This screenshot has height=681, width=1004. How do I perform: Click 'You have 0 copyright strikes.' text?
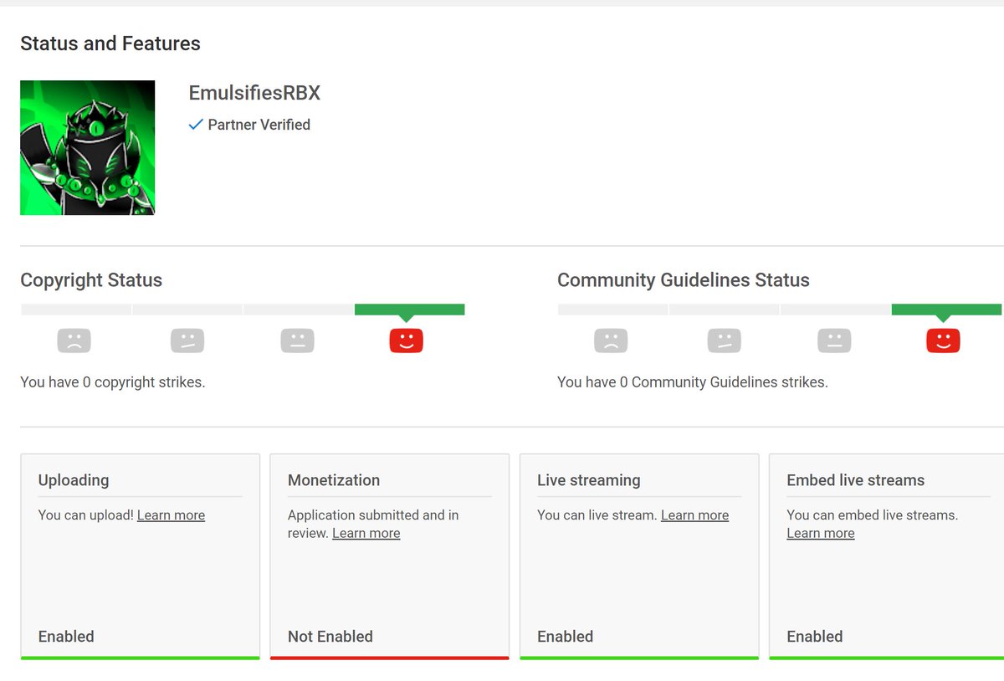[113, 382]
